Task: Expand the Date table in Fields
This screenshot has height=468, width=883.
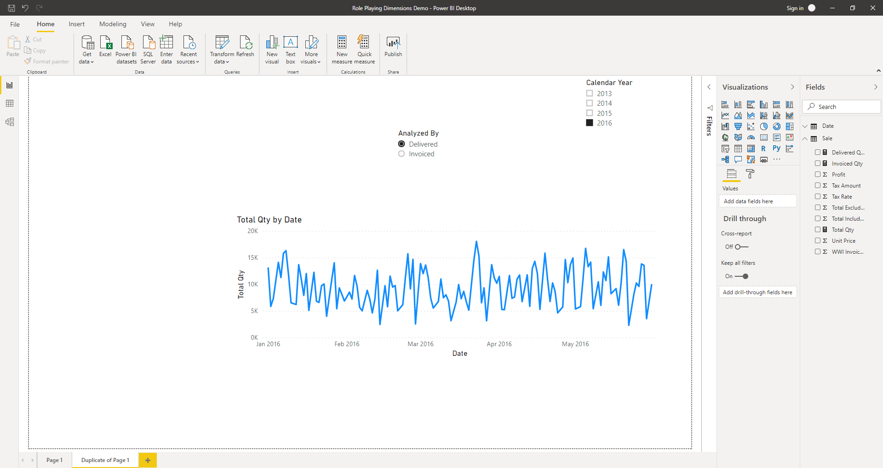Action: pos(805,126)
